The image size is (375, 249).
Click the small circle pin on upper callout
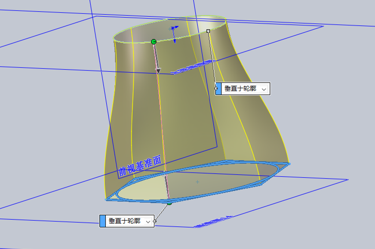[x=216, y=89]
